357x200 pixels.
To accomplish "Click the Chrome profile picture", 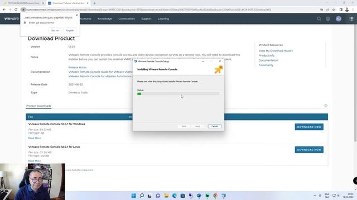I will [x=347, y=9].
